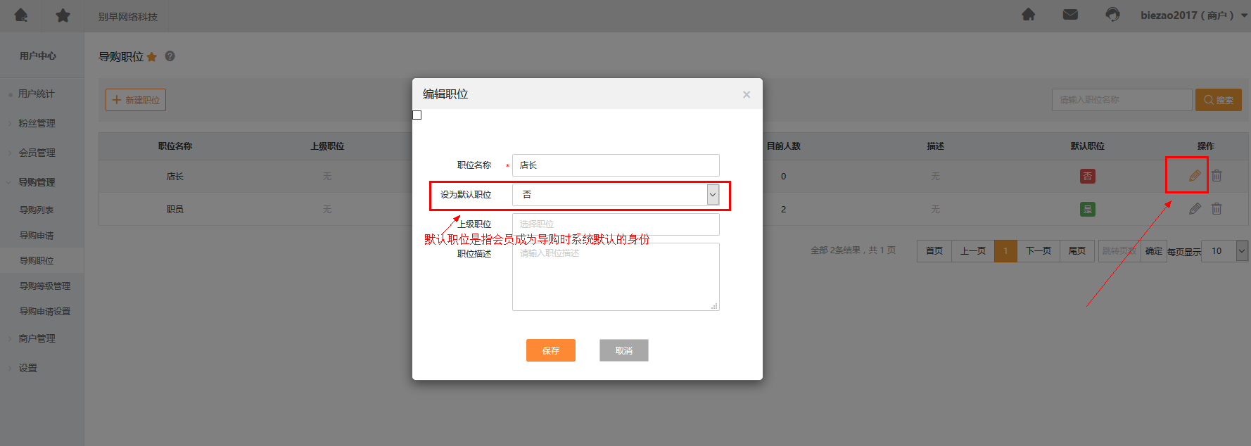Screen dimensions: 1251x446
Task: Click the customer service headset icon
Action: click(1112, 15)
